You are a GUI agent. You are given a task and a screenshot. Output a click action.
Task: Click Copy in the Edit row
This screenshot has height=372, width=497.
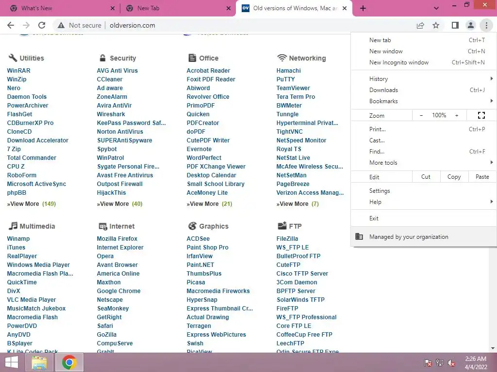[454, 177]
